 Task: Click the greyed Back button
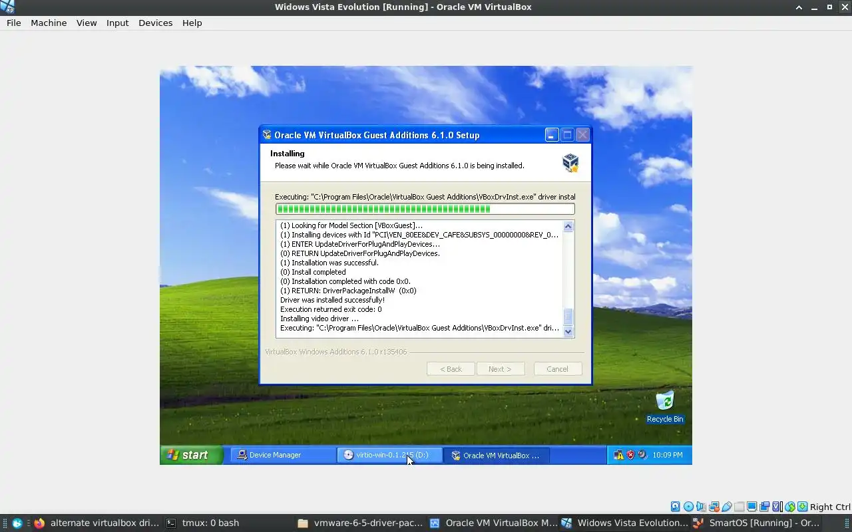point(451,369)
